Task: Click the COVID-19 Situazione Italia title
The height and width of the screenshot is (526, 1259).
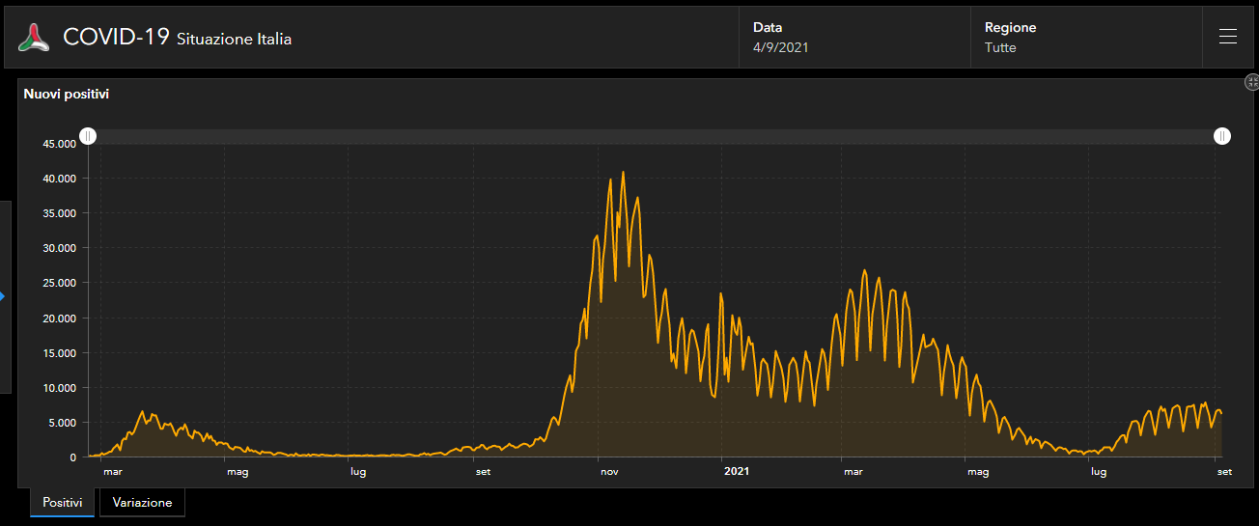Action: tap(177, 38)
